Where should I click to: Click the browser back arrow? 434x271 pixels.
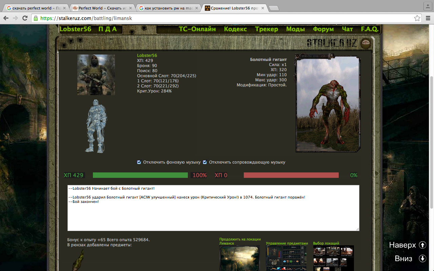point(6,18)
